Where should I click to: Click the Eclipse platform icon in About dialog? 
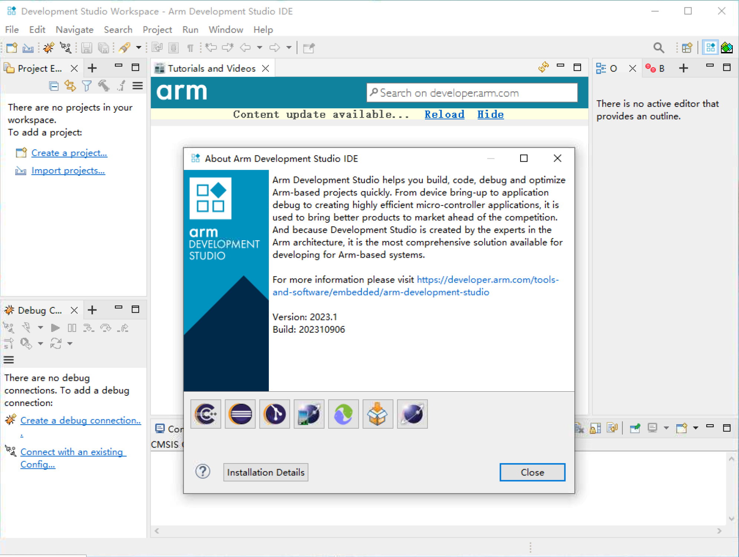(240, 414)
